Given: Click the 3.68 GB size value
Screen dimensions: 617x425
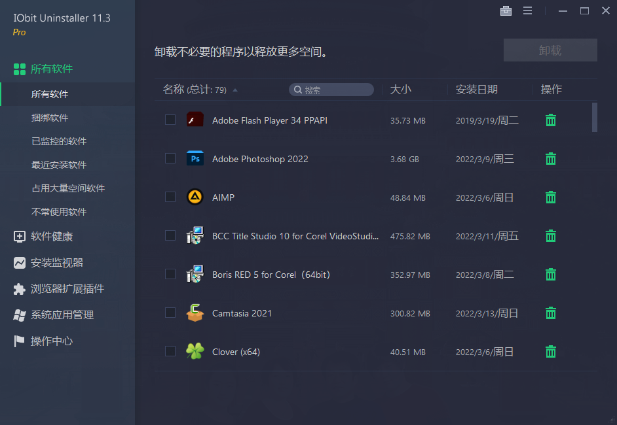Looking at the screenshot, I should click(405, 160).
